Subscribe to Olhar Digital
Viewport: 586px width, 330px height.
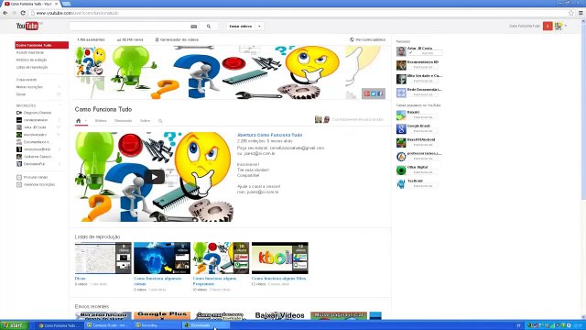point(423,172)
